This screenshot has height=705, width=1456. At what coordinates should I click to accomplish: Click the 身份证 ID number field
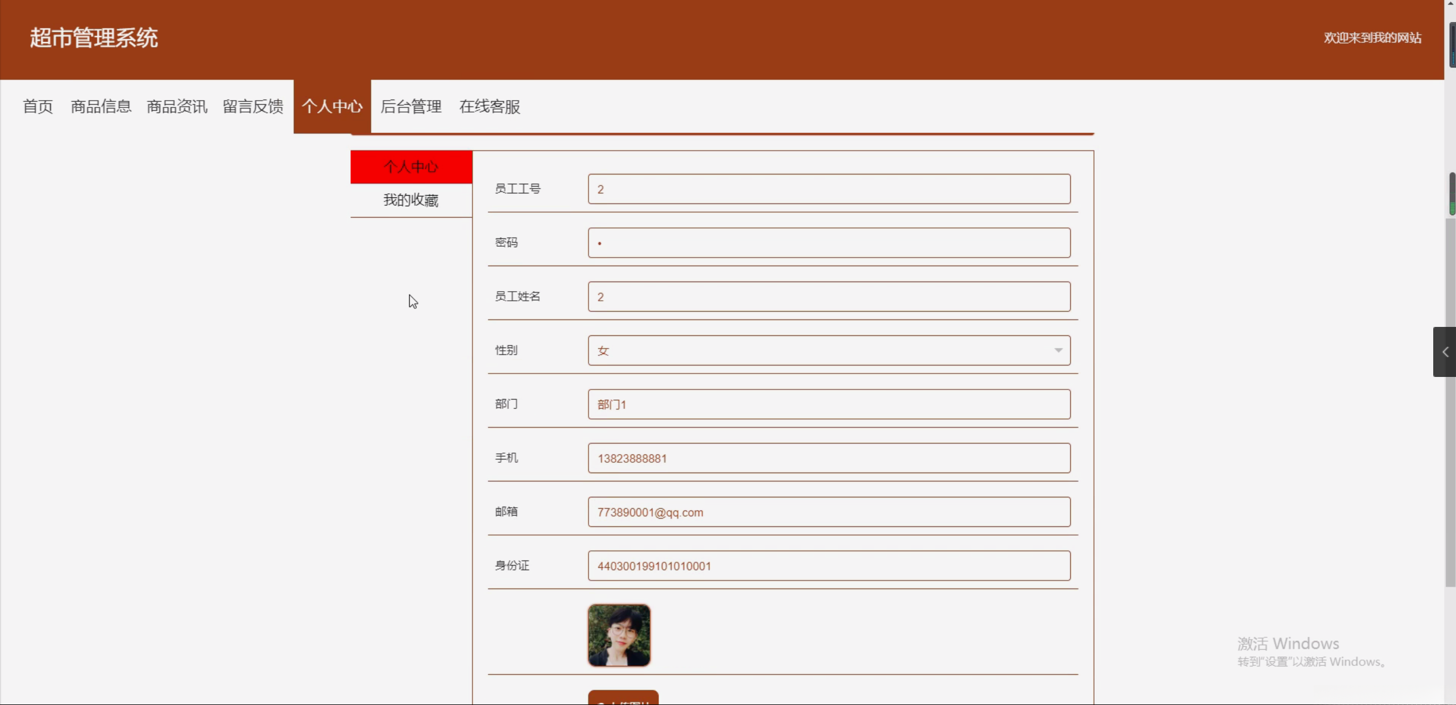828,566
